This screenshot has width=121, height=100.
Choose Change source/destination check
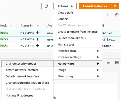click(x=27, y=83)
